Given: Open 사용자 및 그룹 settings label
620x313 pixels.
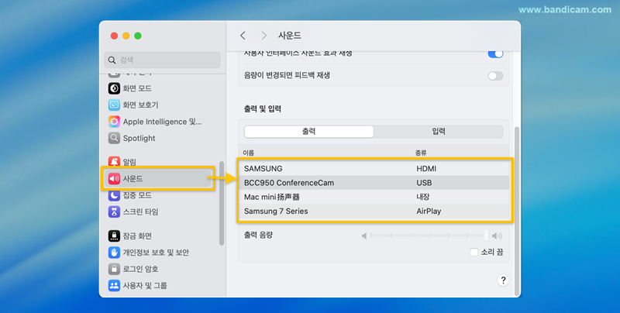Looking at the screenshot, I should (x=145, y=285).
